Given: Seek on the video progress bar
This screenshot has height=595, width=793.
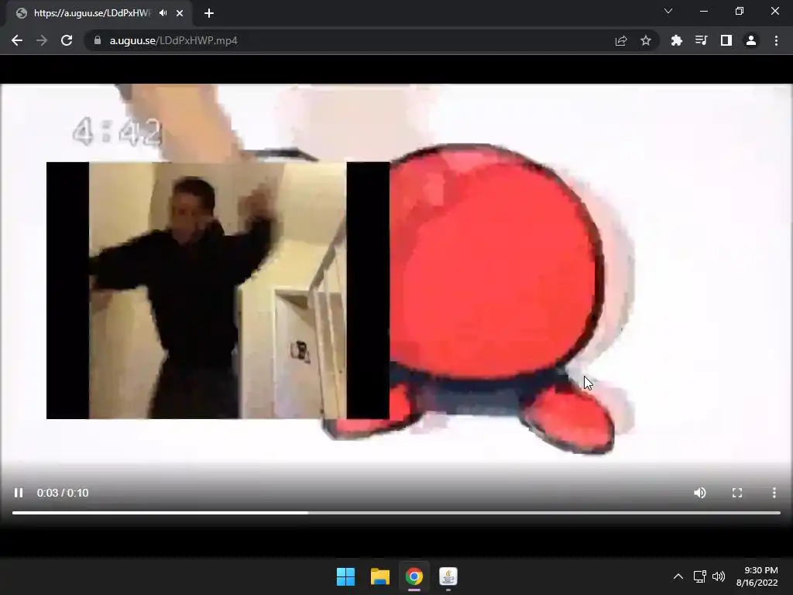Looking at the screenshot, I should (x=396, y=513).
